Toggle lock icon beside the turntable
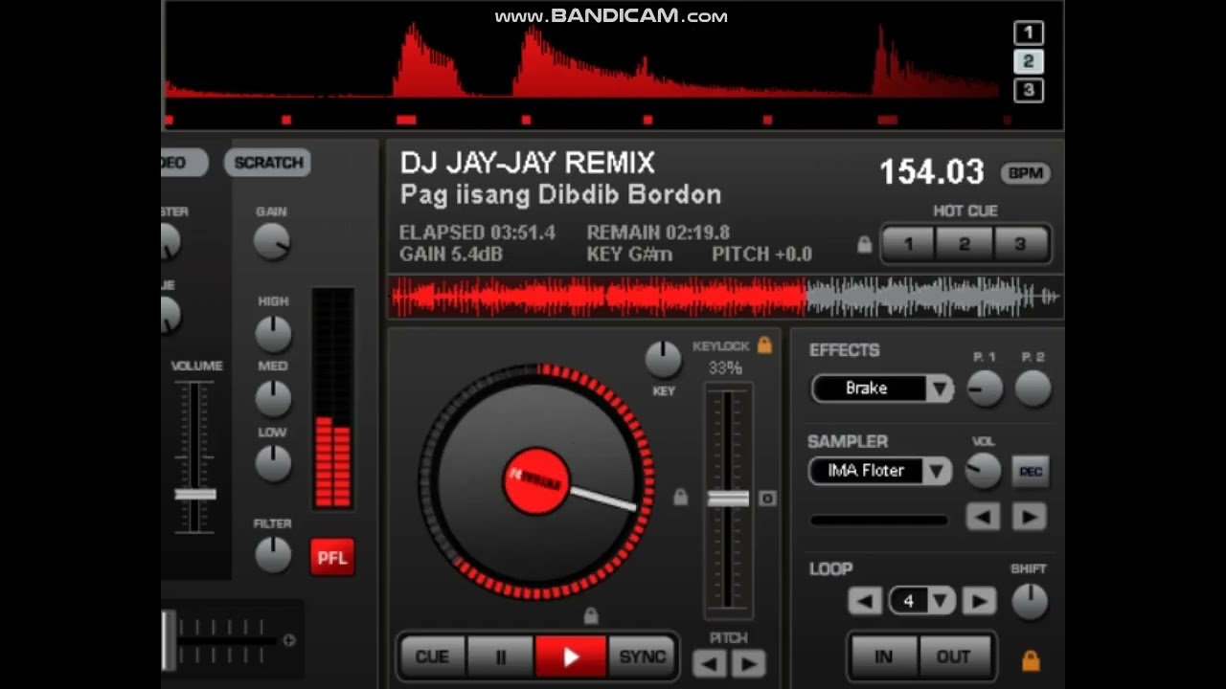This screenshot has width=1226, height=689. coord(680,497)
